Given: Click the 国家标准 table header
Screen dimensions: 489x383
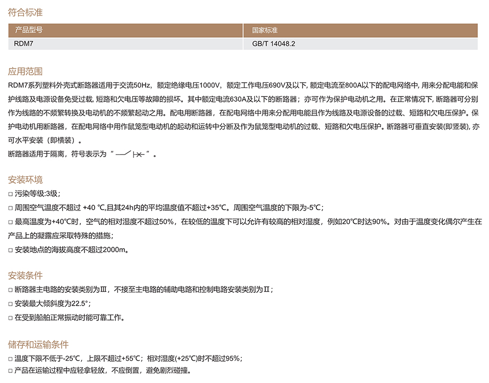Looking at the screenshot, I should [265, 31].
